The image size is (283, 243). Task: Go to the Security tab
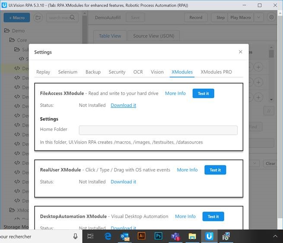click(x=117, y=72)
